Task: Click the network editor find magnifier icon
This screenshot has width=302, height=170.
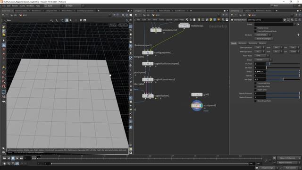Action: pos(223,20)
